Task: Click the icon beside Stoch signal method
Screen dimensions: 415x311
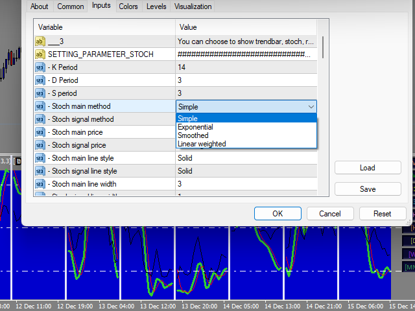Action: 40,119
